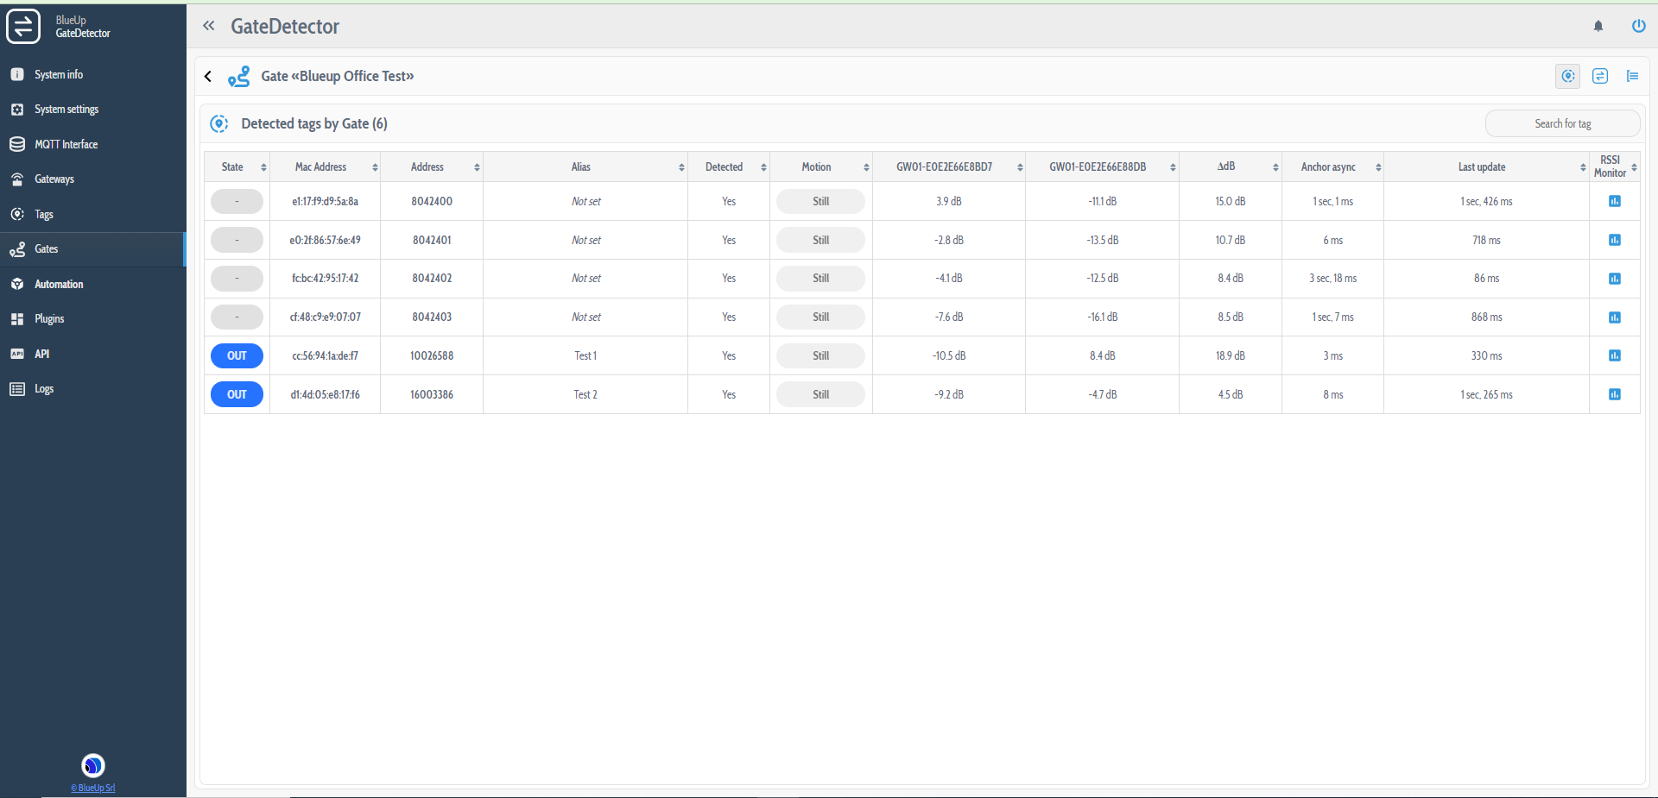Collapse sidebar with double chevron icon
This screenshot has height=798, width=1658.
(x=209, y=26)
